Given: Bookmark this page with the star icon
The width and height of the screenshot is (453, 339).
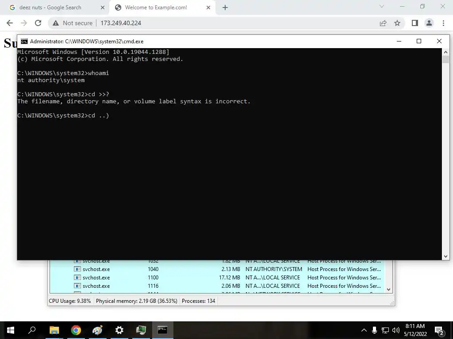Looking at the screenshot, I should coord(397,23).
